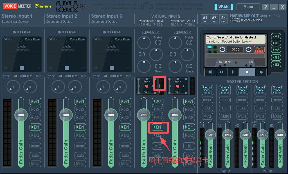Mute the Stereo Input 1 channel
The height and width of the screenshot is (174, 288).
point(35,164)
